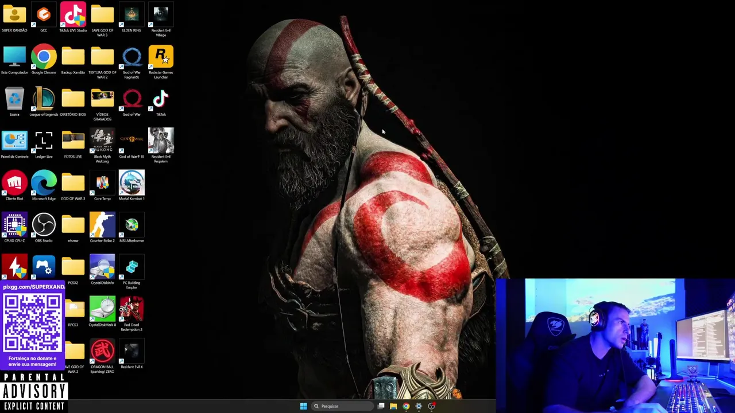
Task: Open Microsoft Edge desktop shortcut
Action: pyautogui.click(x=44, y=186)
